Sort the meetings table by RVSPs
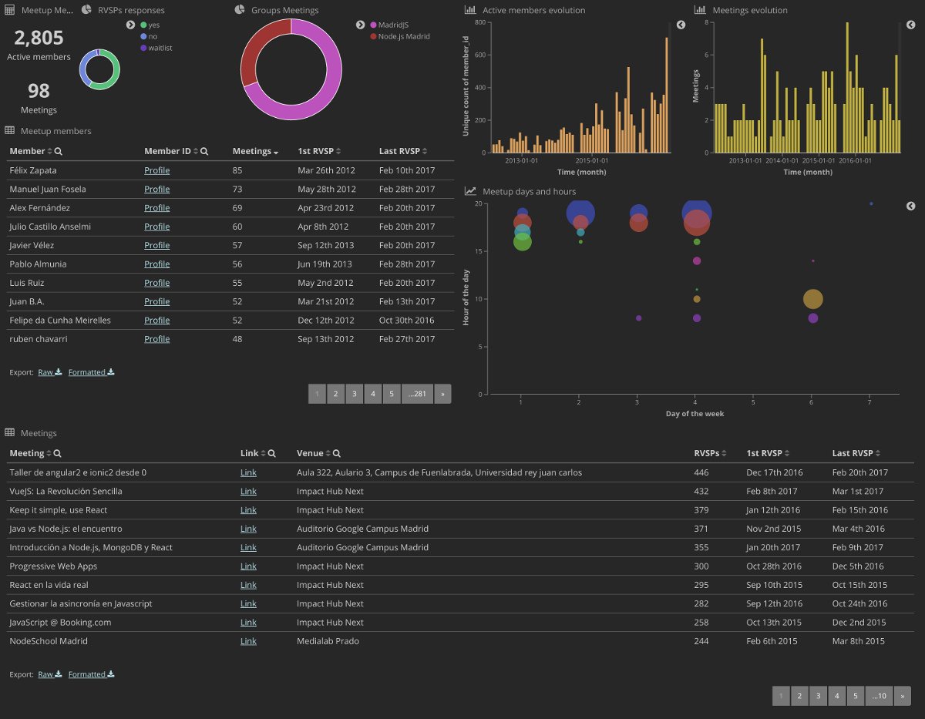This screenshot has height=719, width=925. pyautogui.click(x=722, y=454)
